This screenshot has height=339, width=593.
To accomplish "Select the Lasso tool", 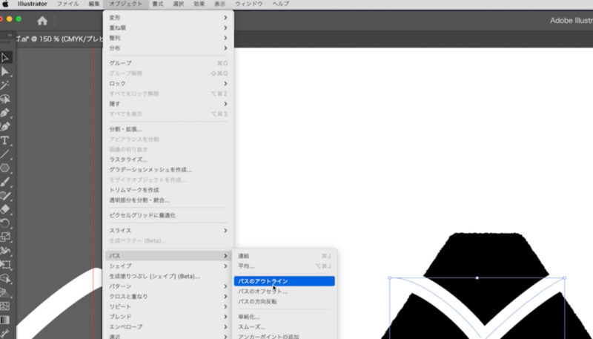I will (5, 99).
